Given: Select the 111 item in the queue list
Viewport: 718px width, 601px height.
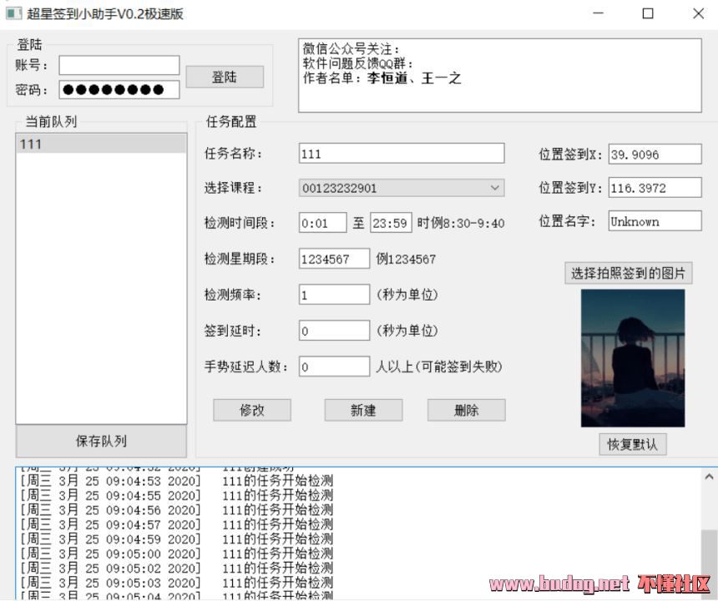Looking at the screenshot, I should [101, 144].
